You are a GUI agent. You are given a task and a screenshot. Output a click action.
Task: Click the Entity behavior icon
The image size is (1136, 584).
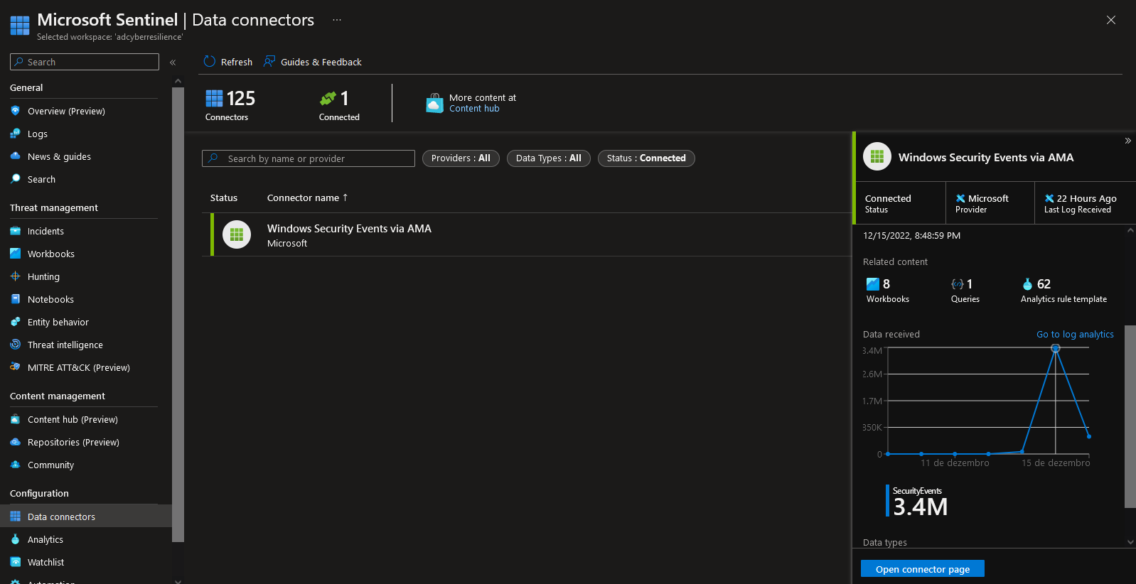point(16,322)
